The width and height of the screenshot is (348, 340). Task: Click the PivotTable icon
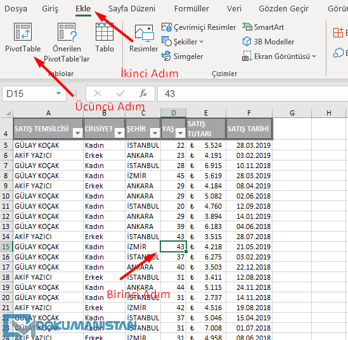click(23, 32)
